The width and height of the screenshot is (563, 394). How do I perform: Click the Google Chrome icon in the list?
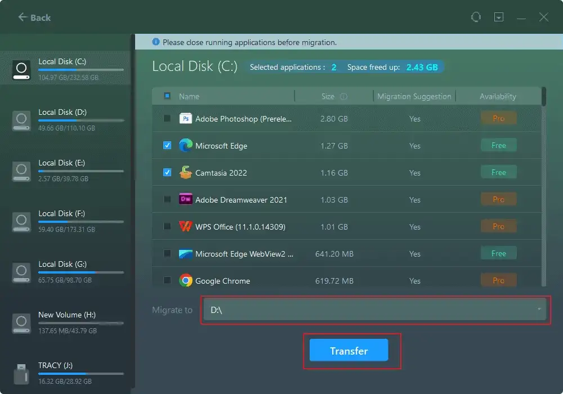point(186,280)
